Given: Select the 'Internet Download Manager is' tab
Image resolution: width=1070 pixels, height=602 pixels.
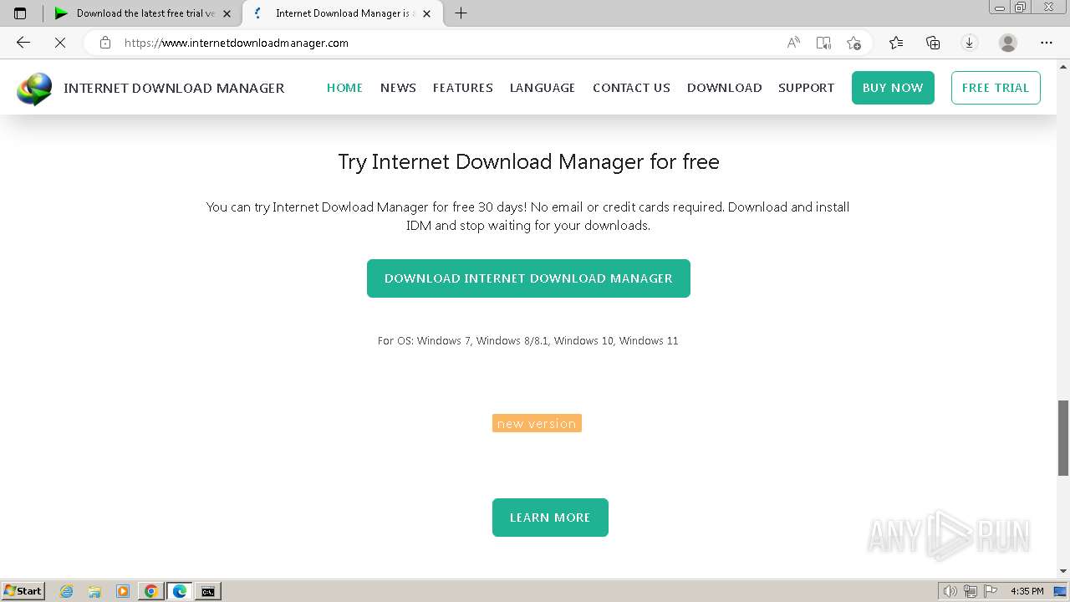Looking at the screenshot, I should [341, 13].
